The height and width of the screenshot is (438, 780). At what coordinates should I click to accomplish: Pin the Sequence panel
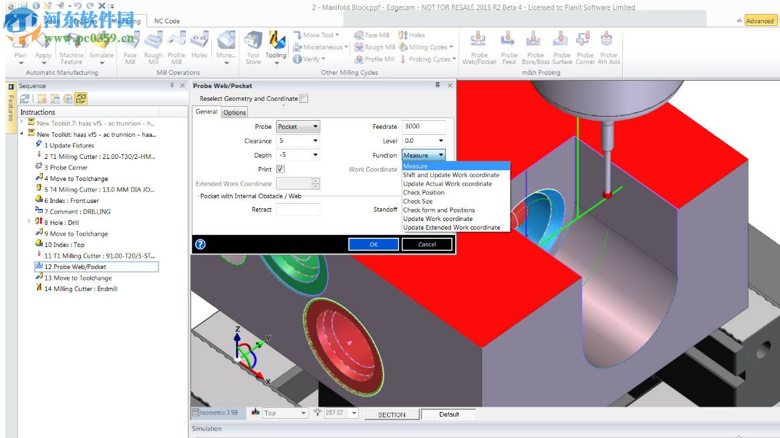pyautogui.click(x=172, y=85)
